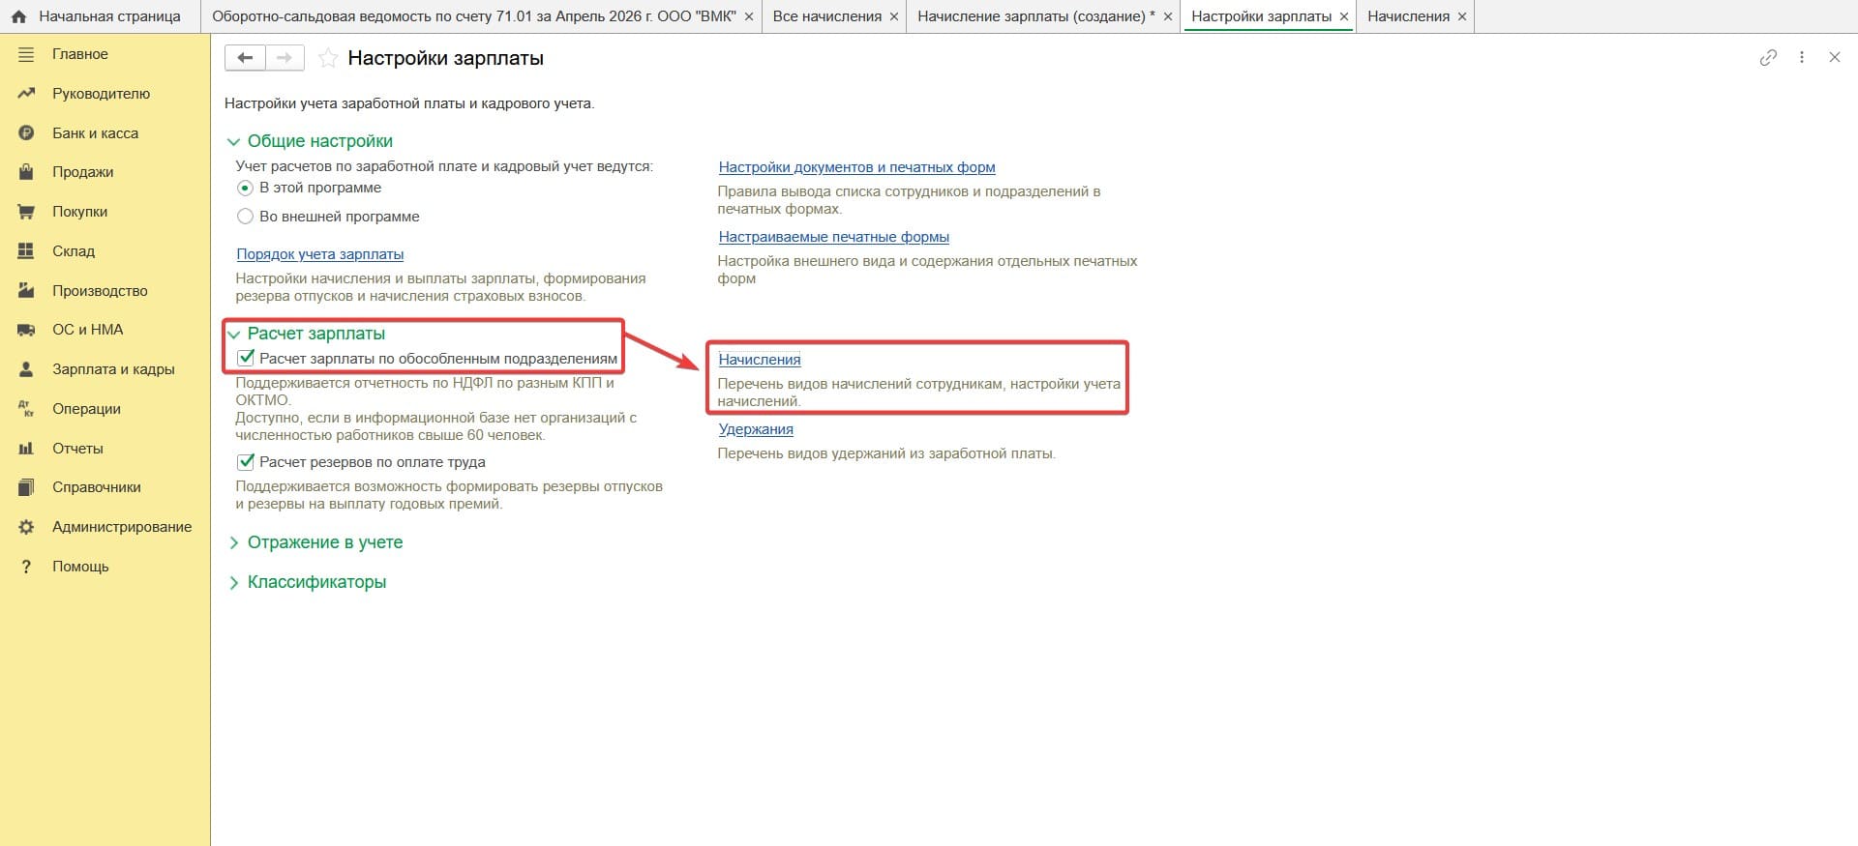Go forward with the right arrow button
The width and height of the screenshot is (1858, 846).
coord(285,58)
